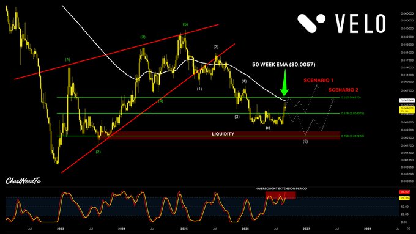
Task: Click 0.009500 on the price axis
Action: [407, 82]
